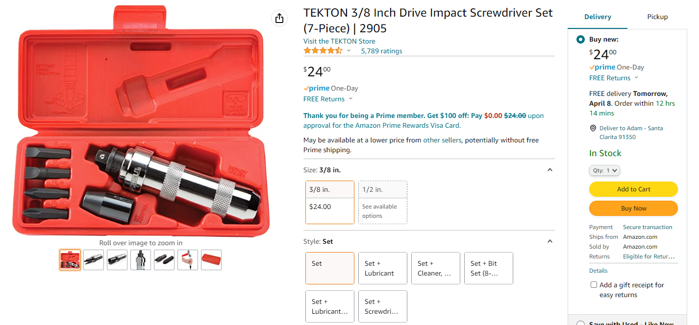The image size is (699, 325).
Task: Click the Prime logo under the price
Action: pos(317,89)
